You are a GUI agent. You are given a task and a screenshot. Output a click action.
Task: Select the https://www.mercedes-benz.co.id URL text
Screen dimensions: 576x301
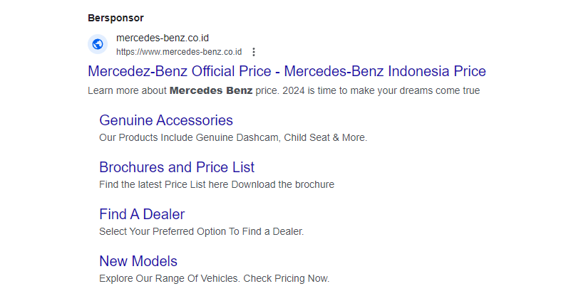pyautogui.click(x=179, y=52)
